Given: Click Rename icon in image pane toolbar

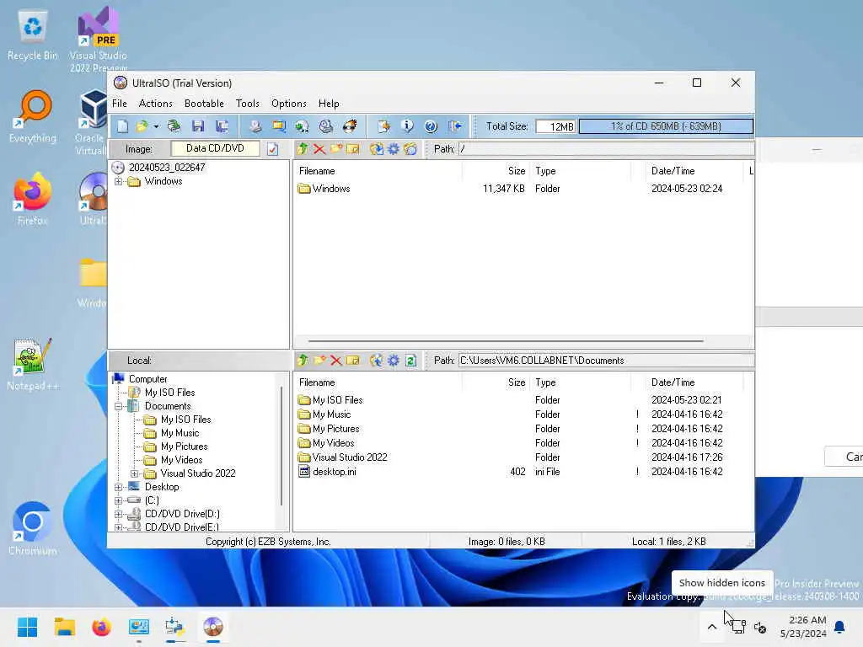Looking at the screenshot, I should (352, 149).
